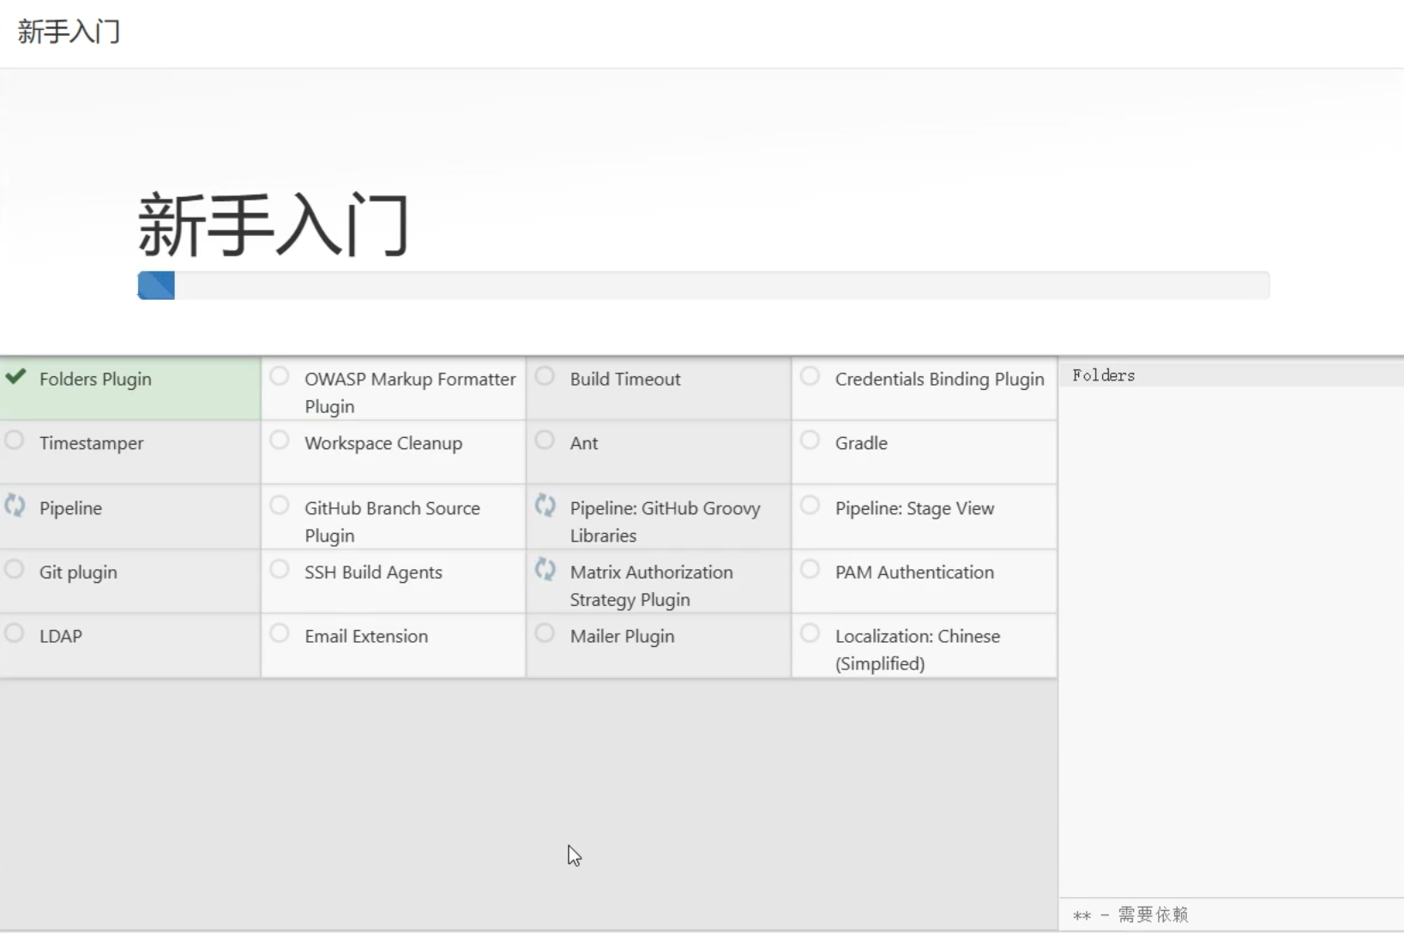Click the pending circle beside Git plugin
1404x941 pixels.
(14, 569)
